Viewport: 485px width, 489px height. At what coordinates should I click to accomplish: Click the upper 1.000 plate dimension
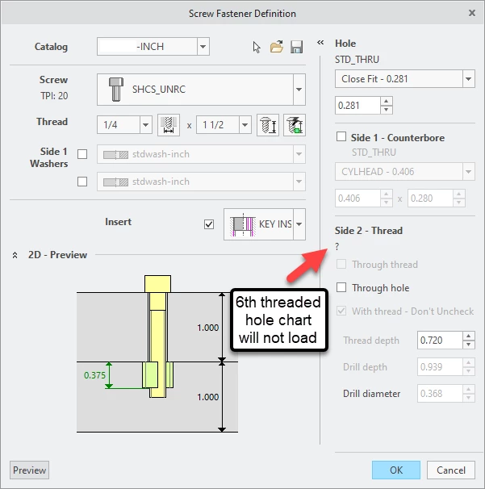(207, 328)
